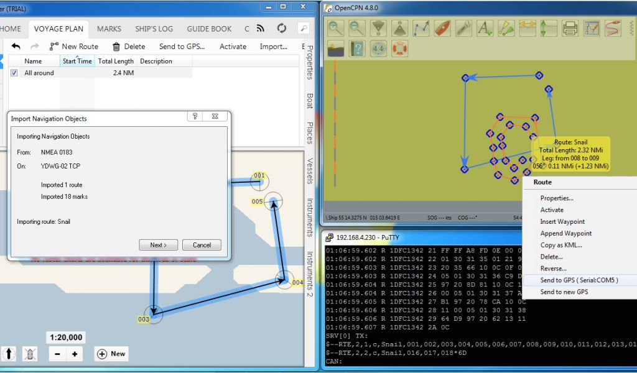The image size is (637, 373).
Task: Click the plus zoom stepper under 1:20,000
Action: pyautogui.click(x=75, y=354)
